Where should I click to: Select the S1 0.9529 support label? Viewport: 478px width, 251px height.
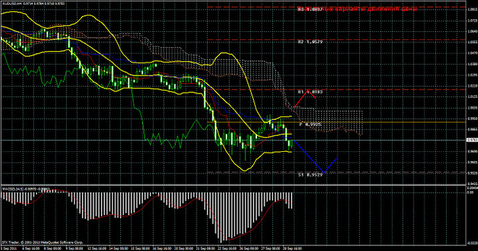pos(310,175)
